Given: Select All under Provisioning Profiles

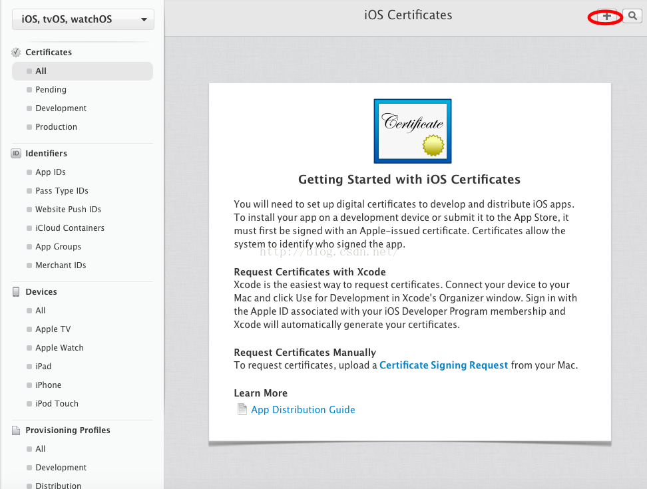Looking at the screenshot, I should click(x=41, y=448).
